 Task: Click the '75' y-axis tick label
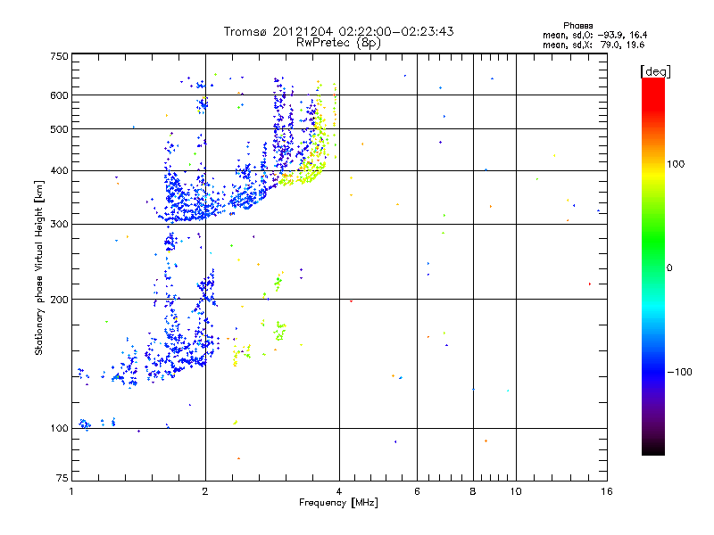tap(62, 478)
